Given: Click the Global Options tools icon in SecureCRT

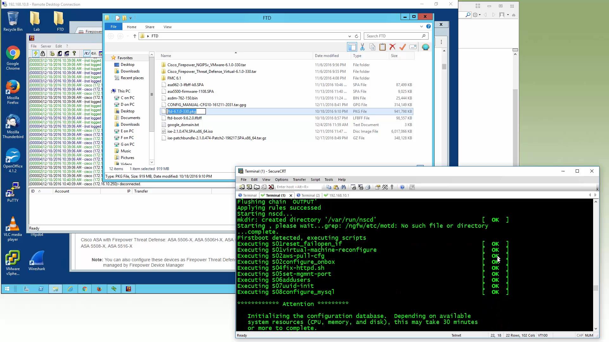Looking at the screenshot, I should (x=385, y=187).
